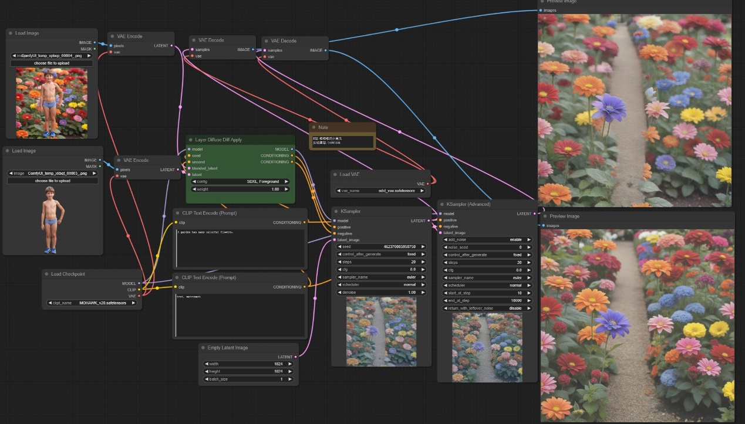Click choose file to upload in the lower Load Image node
Viewport: 745px width, 424px height.
pos(52,181)
